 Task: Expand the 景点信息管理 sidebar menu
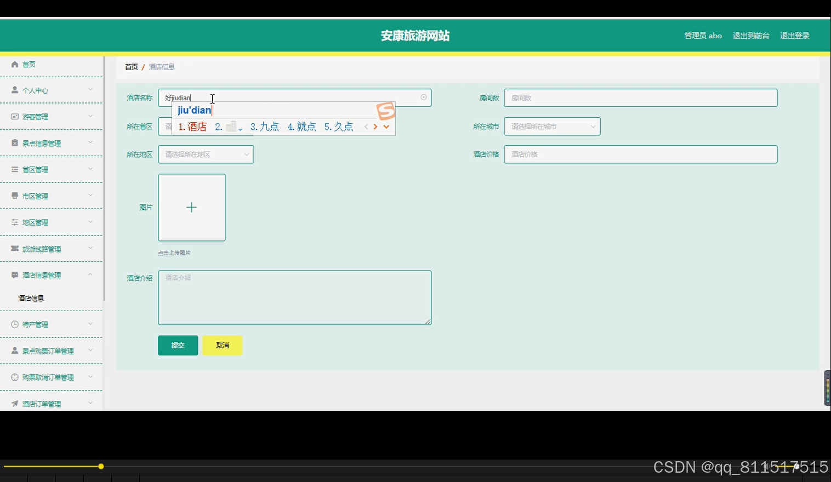pos(90,142)
